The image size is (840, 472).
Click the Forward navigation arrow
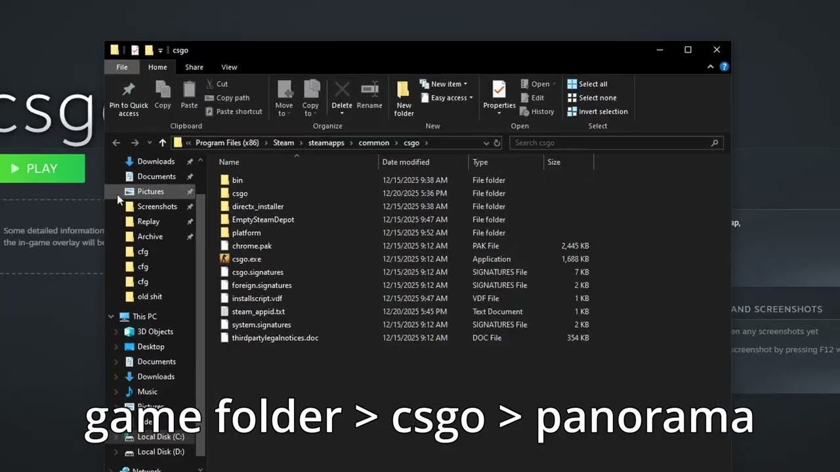pyautogui.click(x=135, y=143)
